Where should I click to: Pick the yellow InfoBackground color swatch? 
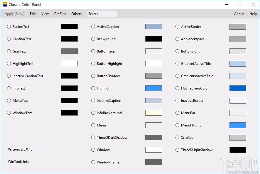click(x=153, y=113)
